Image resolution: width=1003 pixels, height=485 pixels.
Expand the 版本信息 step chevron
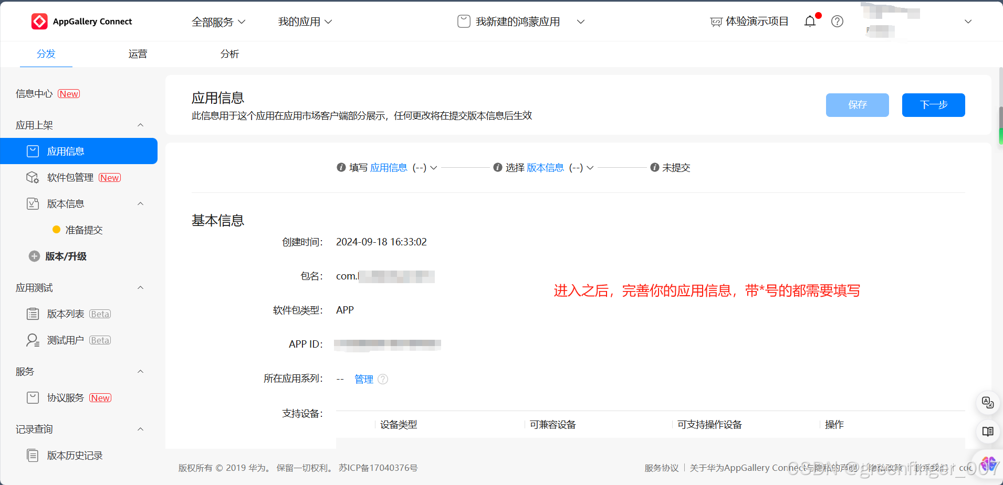[590, 168]
